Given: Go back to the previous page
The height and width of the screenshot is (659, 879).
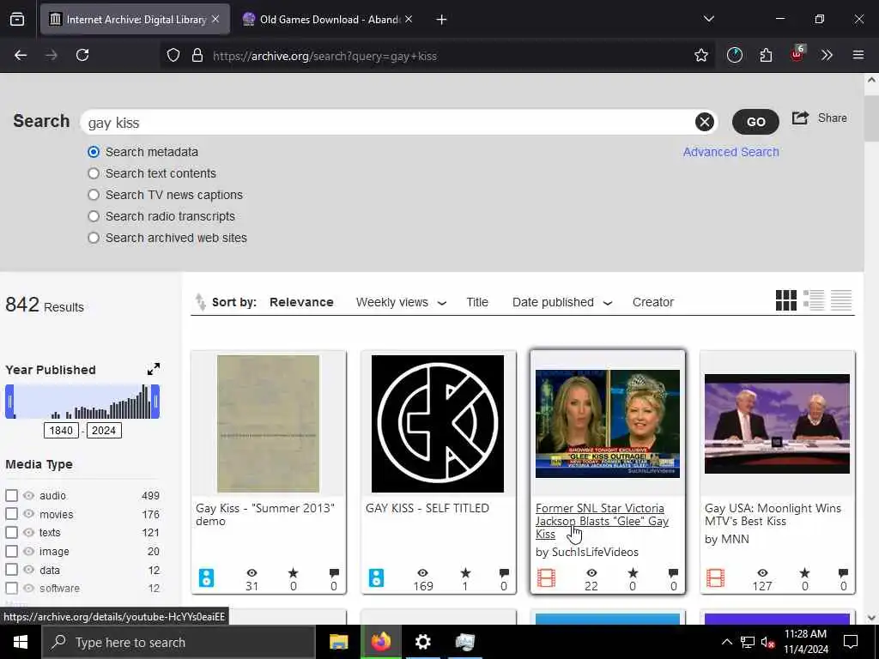Looking at the screenshot, I should 21,55.
